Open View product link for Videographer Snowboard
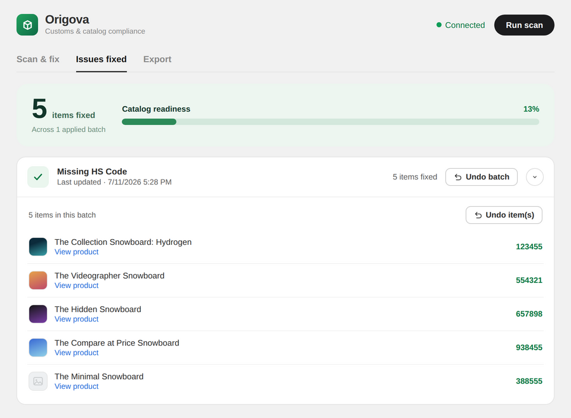Viewport: 571px width, 418px height. [x=77, y=285]
